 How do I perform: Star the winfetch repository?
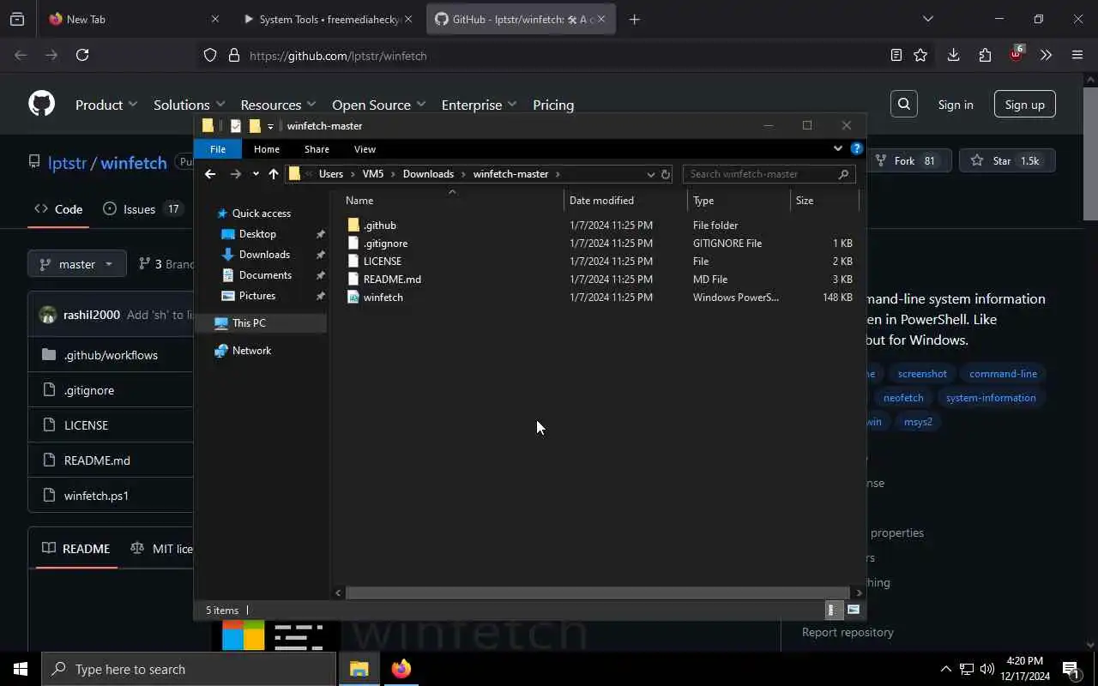click(1006, 160)
